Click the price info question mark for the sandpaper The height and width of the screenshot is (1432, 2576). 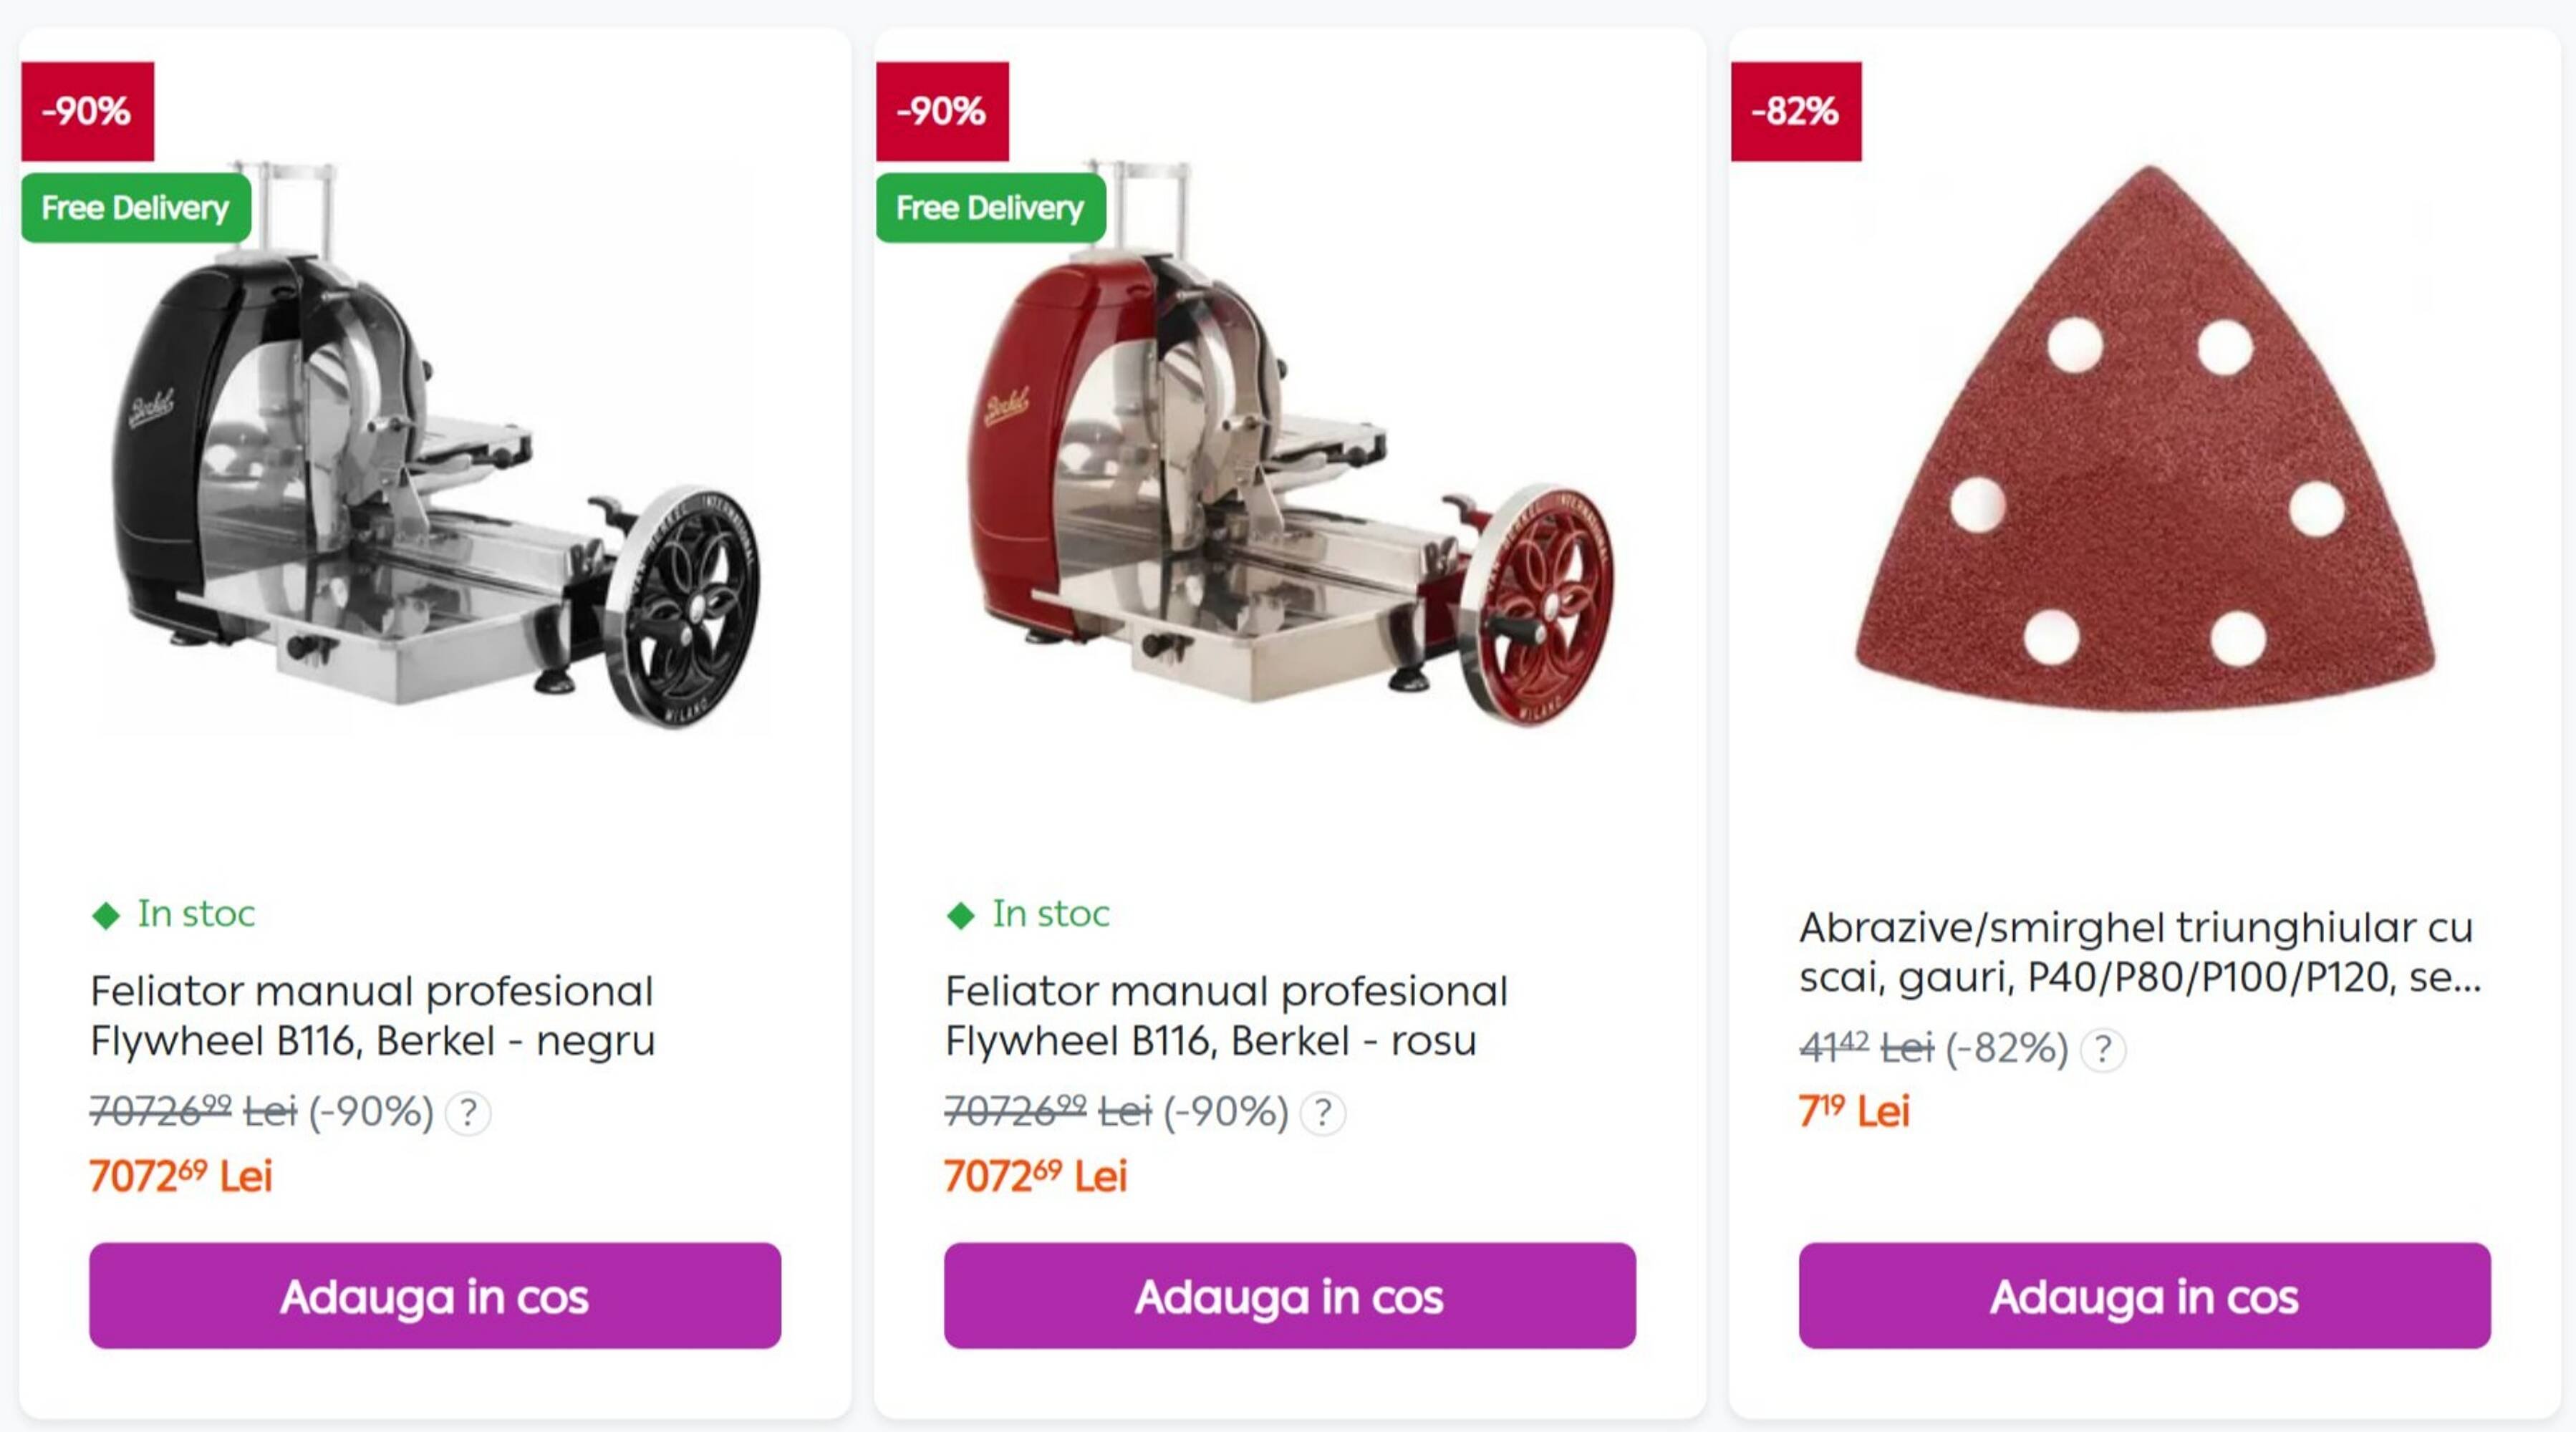point(2103,1050)
